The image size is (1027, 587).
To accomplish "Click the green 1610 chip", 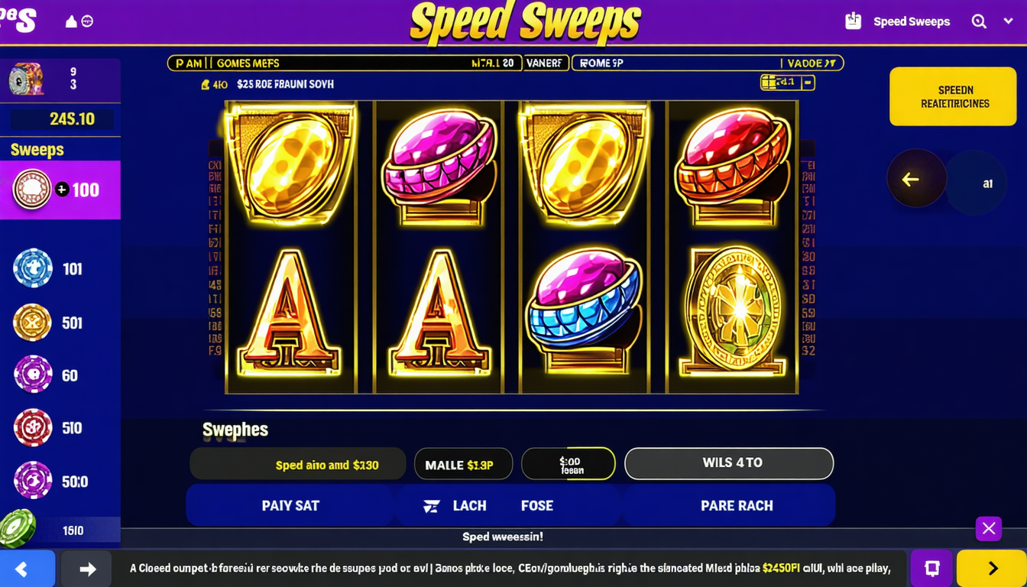I will (x=17, y=529).
